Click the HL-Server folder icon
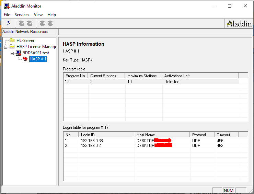 pyautogui.click(x=12, y=40)
